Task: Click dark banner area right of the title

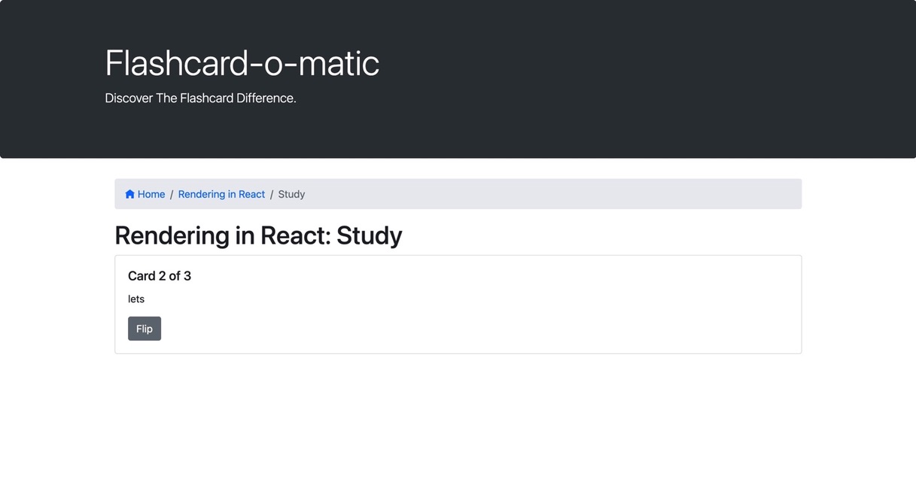Action: (x=640, y=64)
